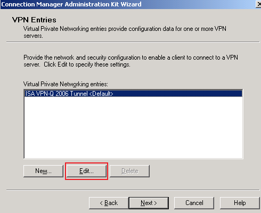
Task: Click the greyed-out Delete button
Action: pyautogui.click(x=129, y=171)
